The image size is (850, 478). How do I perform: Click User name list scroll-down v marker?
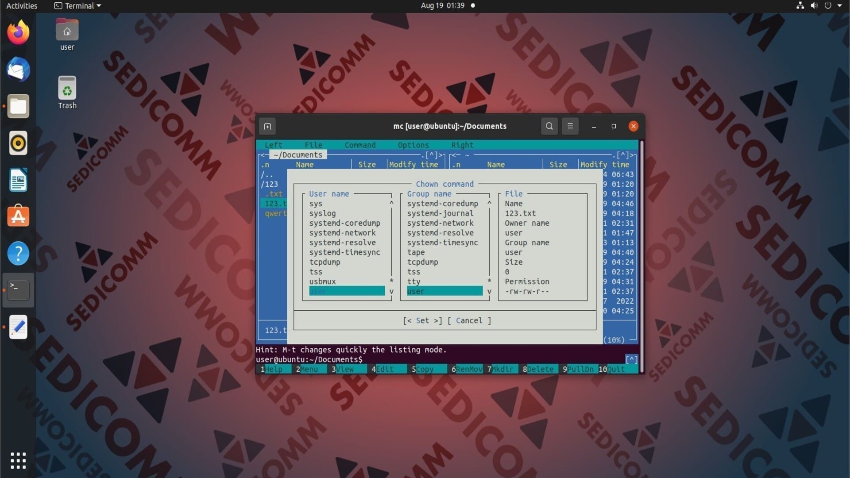pos(391,292)
